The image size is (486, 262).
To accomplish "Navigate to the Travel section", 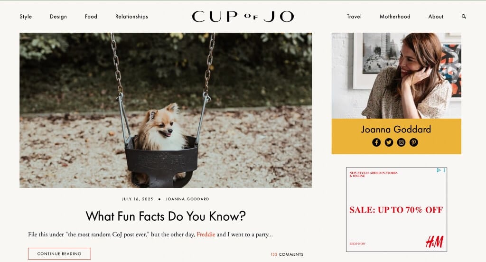I will [354, 17].
